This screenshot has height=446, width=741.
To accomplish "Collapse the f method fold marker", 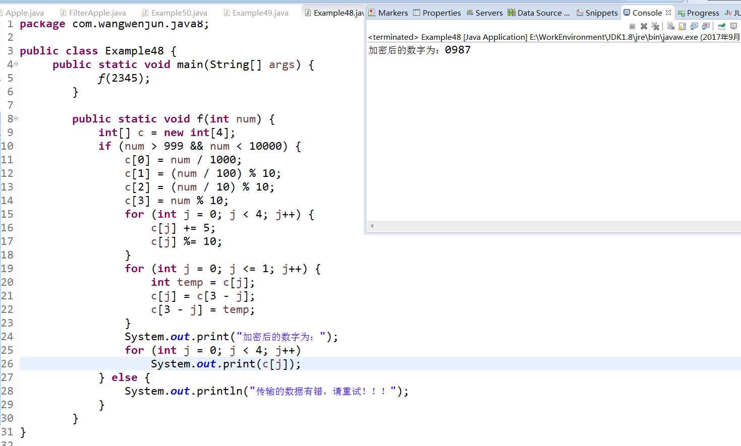I will click(16, 118).
